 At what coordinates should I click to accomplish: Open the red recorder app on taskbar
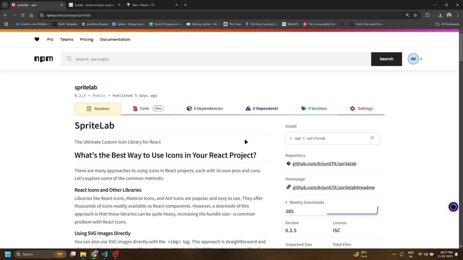point(115,254)
